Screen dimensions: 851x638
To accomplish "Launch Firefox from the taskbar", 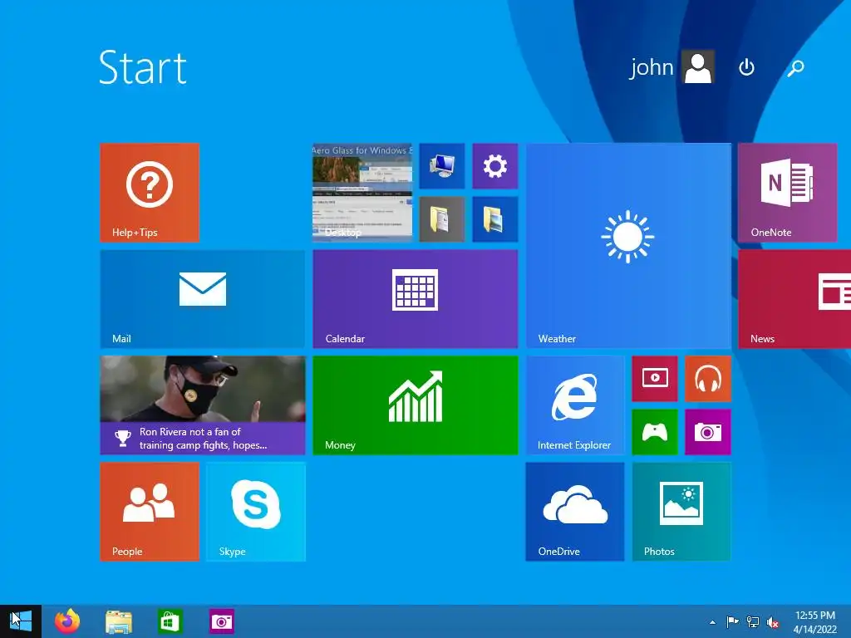I will pyautogui.click(x=67, y=621).
